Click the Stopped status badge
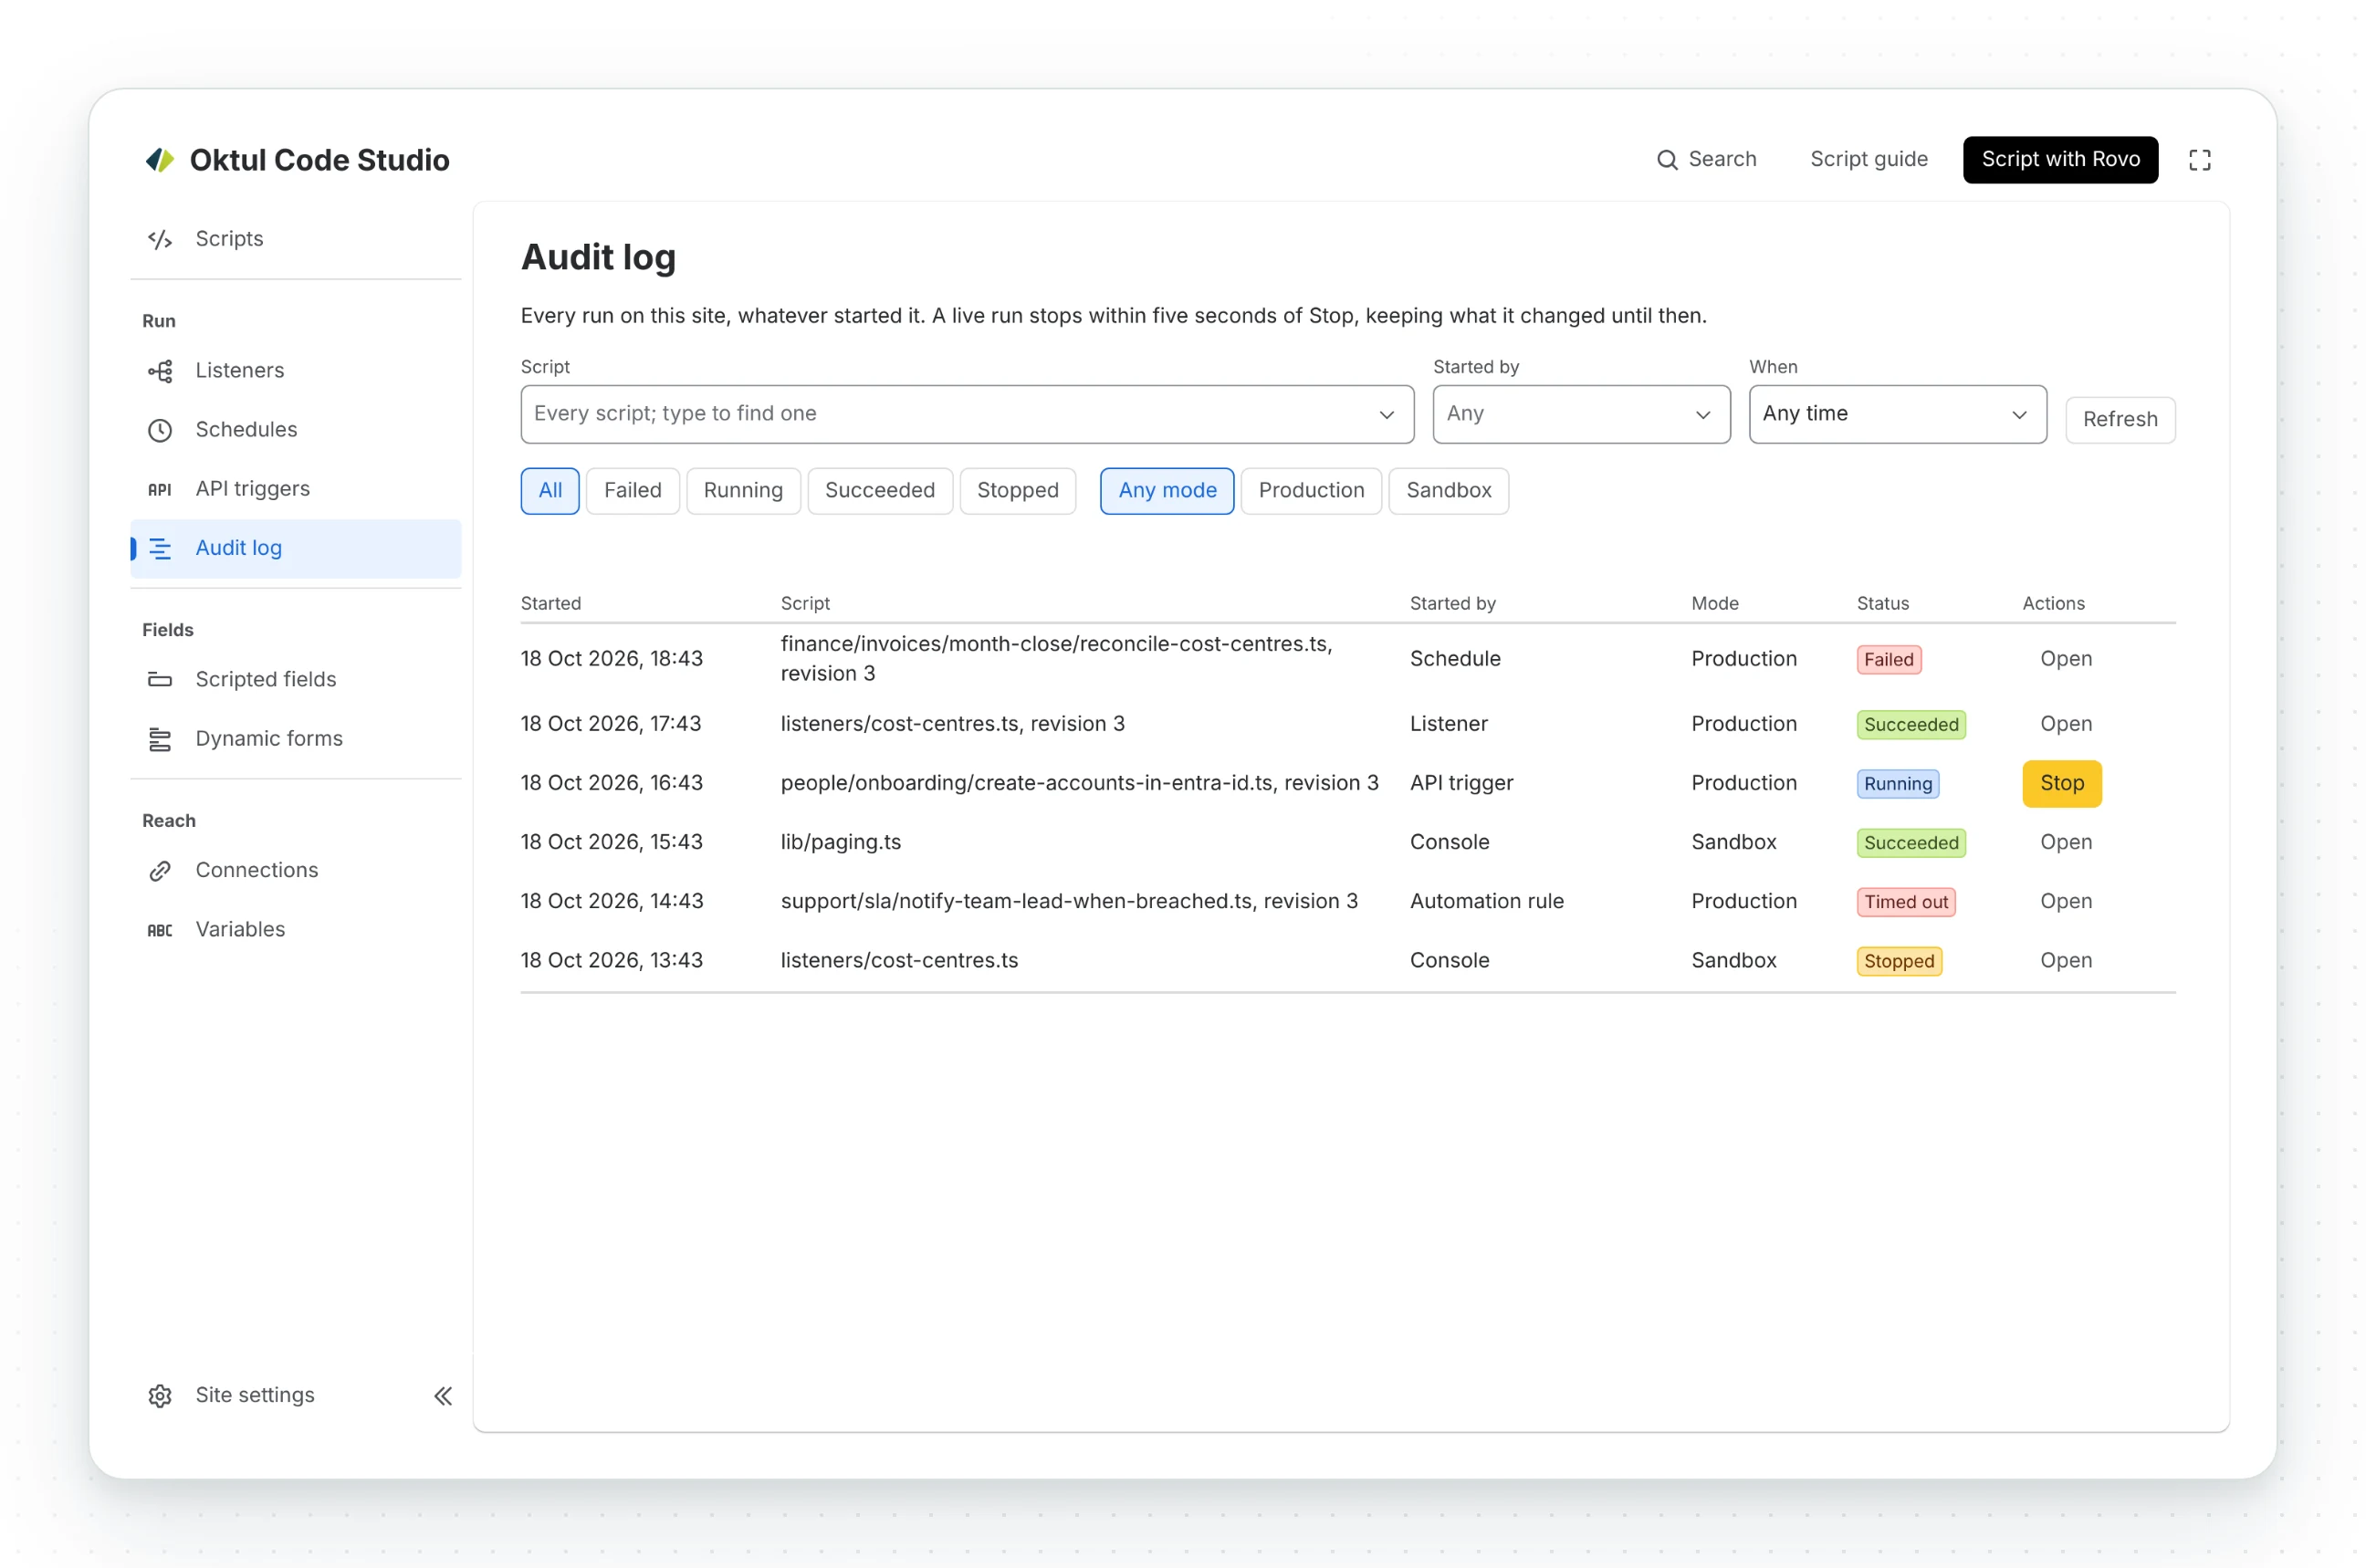Image resolution: width=2366 pixels, height=1568 pixels. pos(1899,961)
